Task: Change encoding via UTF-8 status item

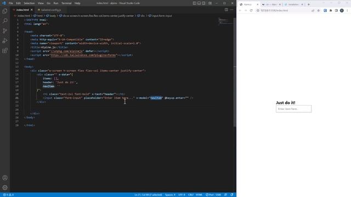Action: click(182, 195)
